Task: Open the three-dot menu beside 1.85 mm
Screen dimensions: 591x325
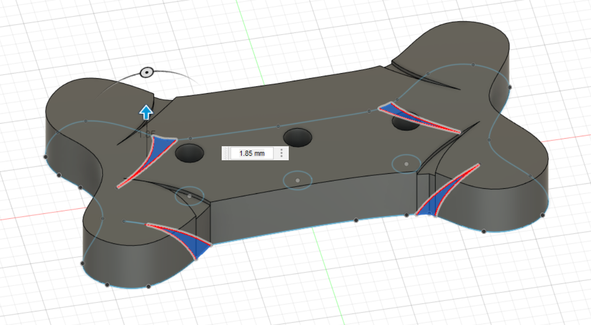Action: coord(281,153)
